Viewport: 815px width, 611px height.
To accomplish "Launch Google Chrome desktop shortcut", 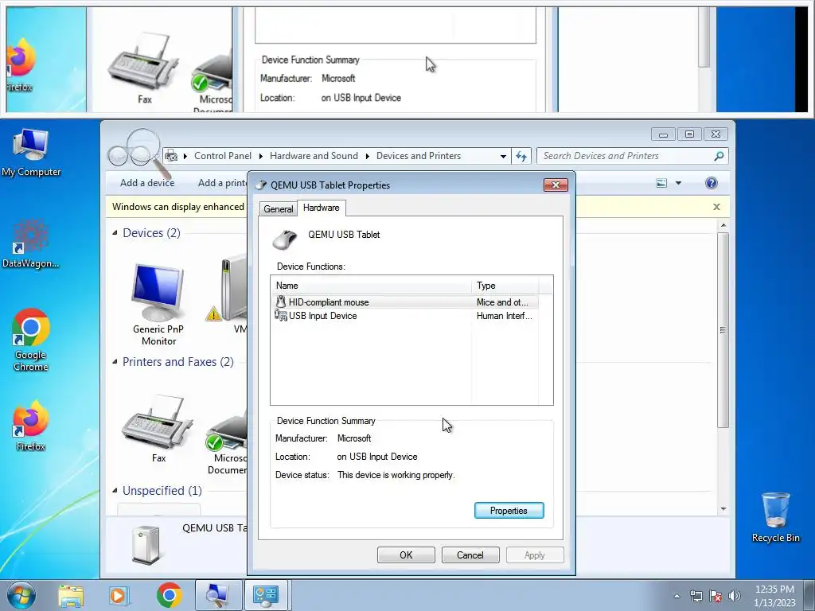I will click(x=31, y=341).
